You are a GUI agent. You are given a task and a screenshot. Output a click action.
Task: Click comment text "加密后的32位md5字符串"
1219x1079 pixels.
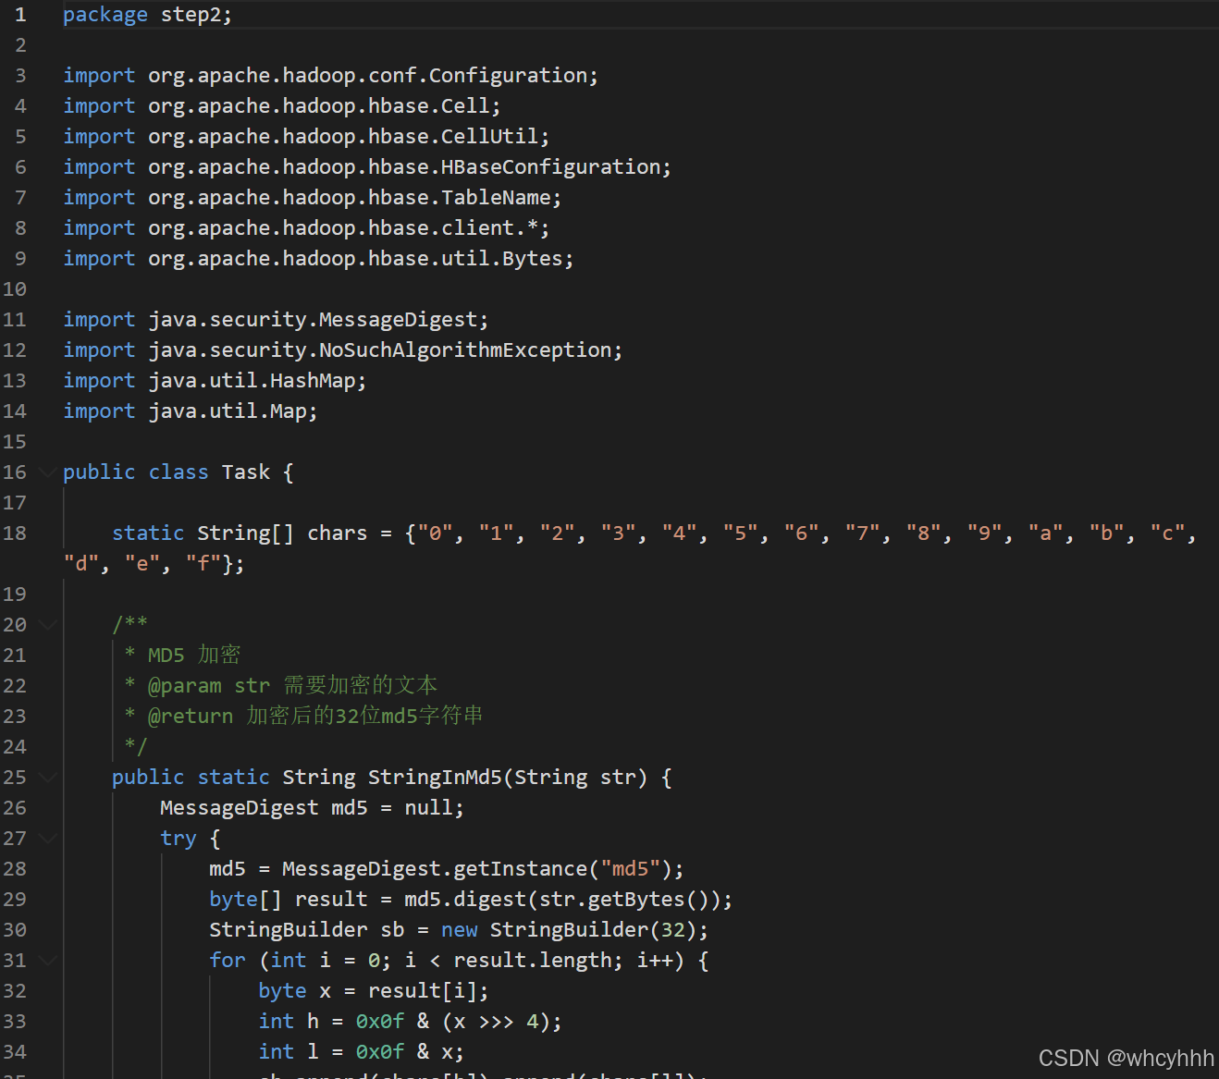pos(364,717)
